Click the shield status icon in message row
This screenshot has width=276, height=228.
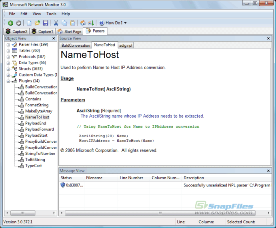tap(63, 185)
